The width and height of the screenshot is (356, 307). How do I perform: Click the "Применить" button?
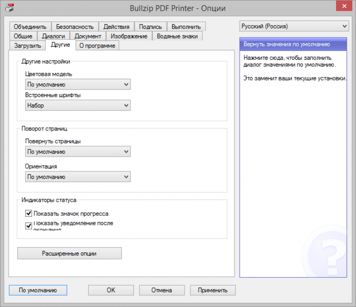pos(213,290)
